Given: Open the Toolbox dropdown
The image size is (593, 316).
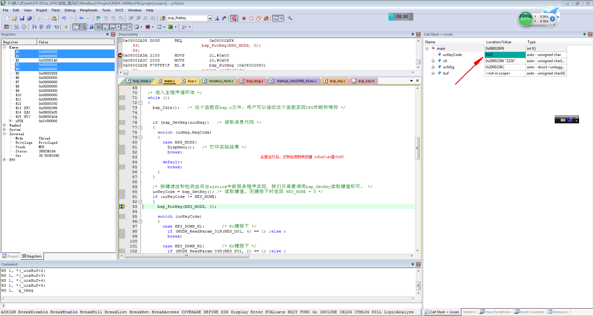Looking at the screenshot, I should pyautogui.click(x=189, y=27).
